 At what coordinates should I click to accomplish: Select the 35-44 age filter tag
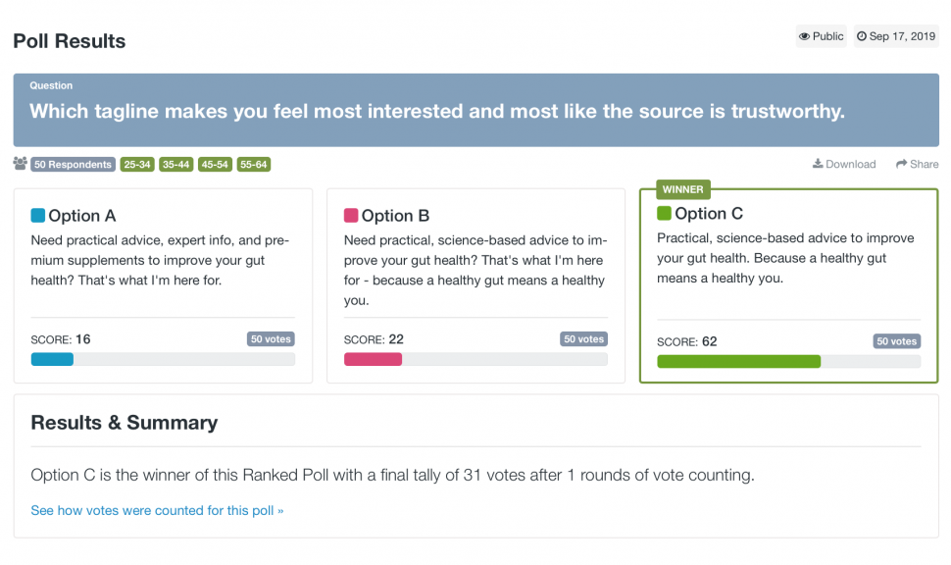pyautogui.click(x=175, y=164)
